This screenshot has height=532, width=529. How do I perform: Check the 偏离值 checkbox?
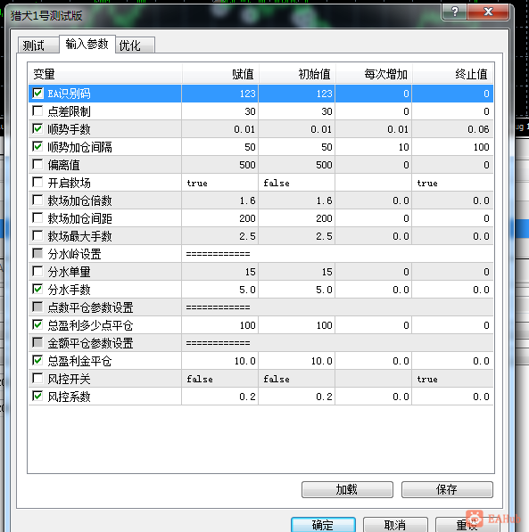click(37, 165)
